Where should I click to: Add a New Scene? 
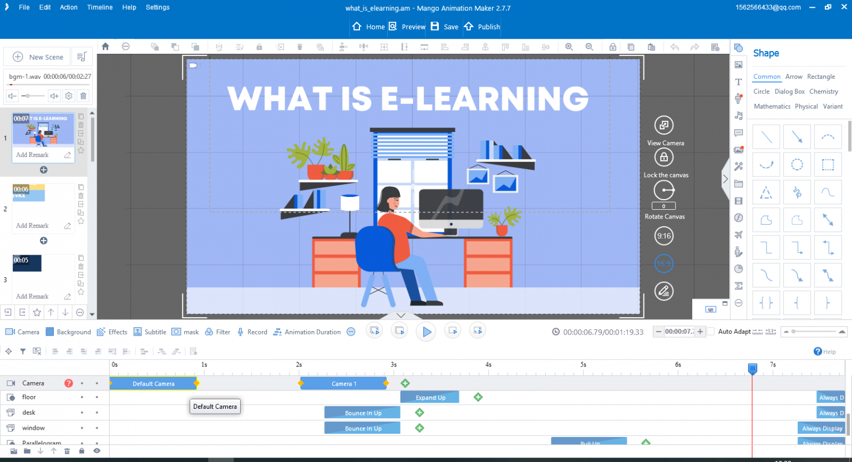point(38,57)
